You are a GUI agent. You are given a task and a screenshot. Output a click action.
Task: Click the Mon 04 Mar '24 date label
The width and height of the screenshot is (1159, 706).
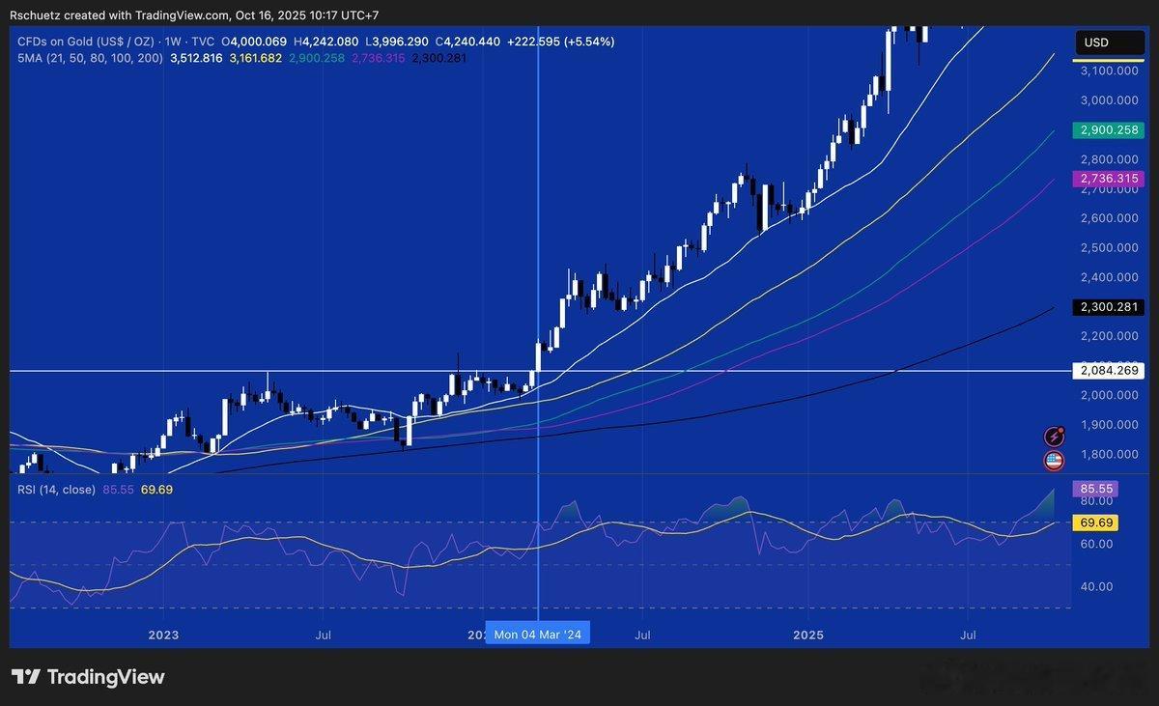pos(538,635)
